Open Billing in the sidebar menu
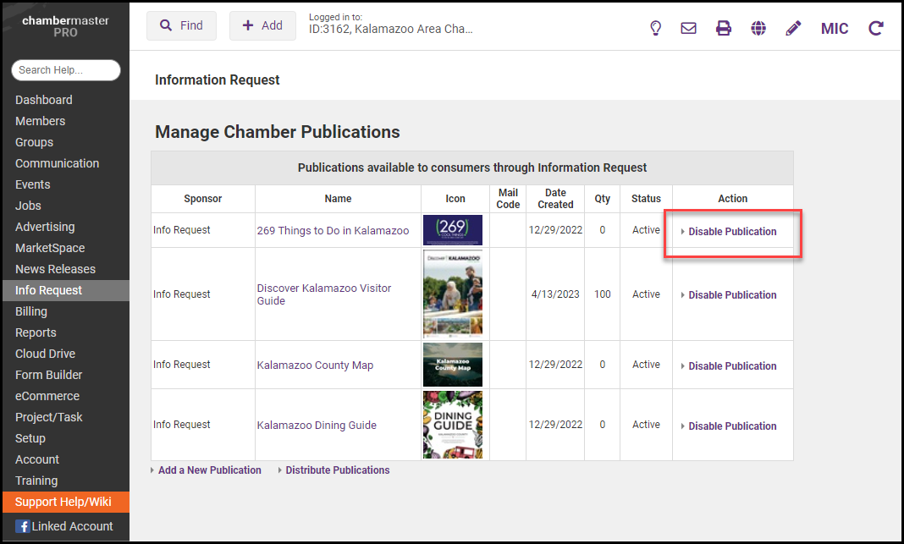This screenshot has height=544, width=904. click(31, 311)
